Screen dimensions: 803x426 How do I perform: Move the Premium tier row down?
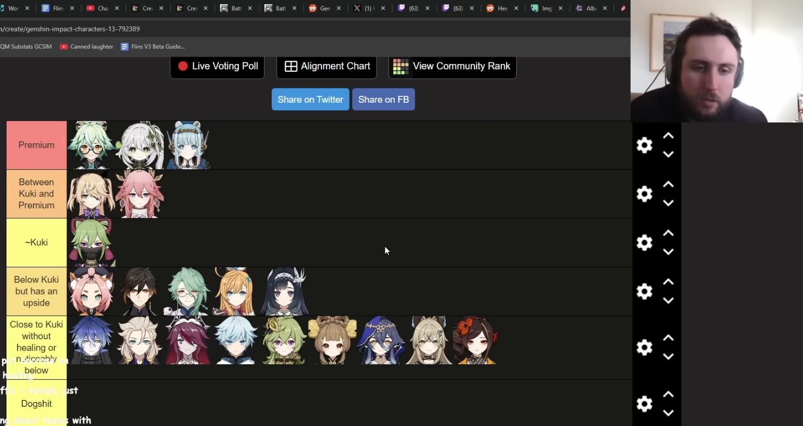668,154
